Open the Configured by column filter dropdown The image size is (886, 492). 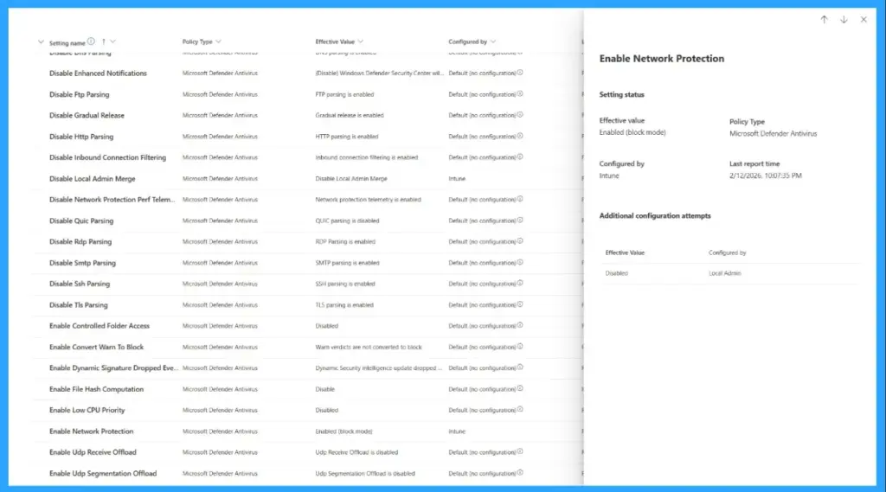[x=493, y=42]
